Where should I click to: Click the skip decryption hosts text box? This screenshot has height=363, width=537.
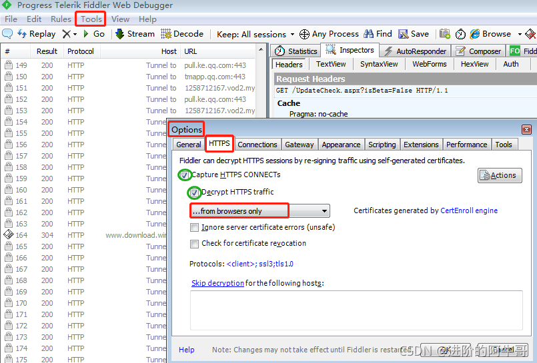[356, 310]
